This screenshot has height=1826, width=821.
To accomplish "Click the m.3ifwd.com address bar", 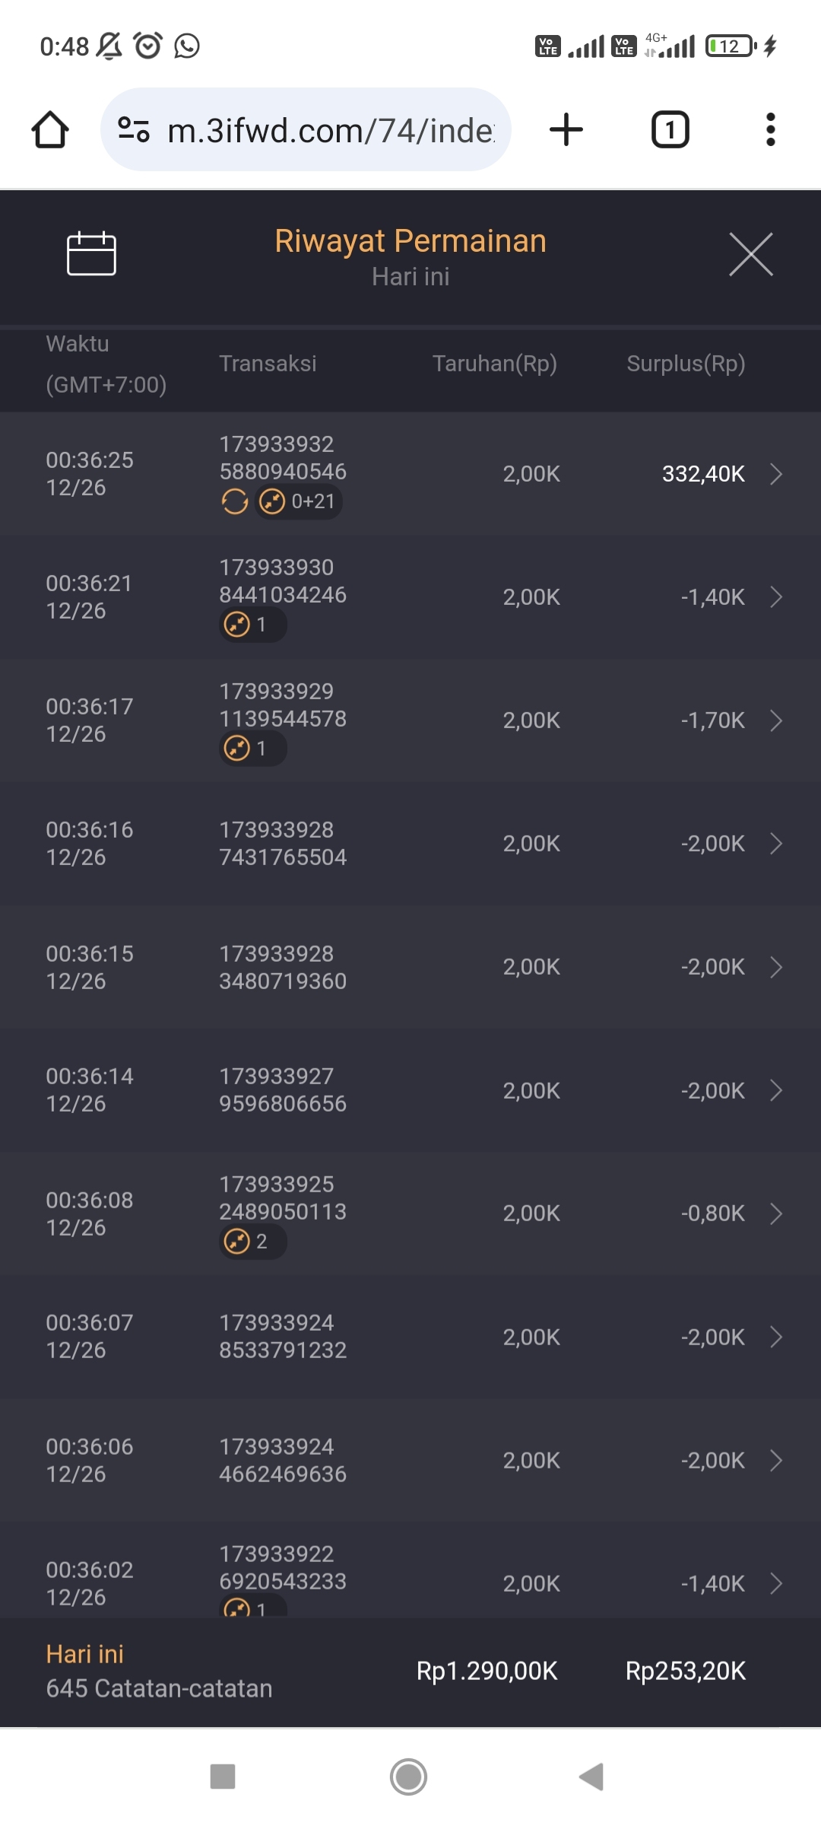I will [x=331, y=131].
